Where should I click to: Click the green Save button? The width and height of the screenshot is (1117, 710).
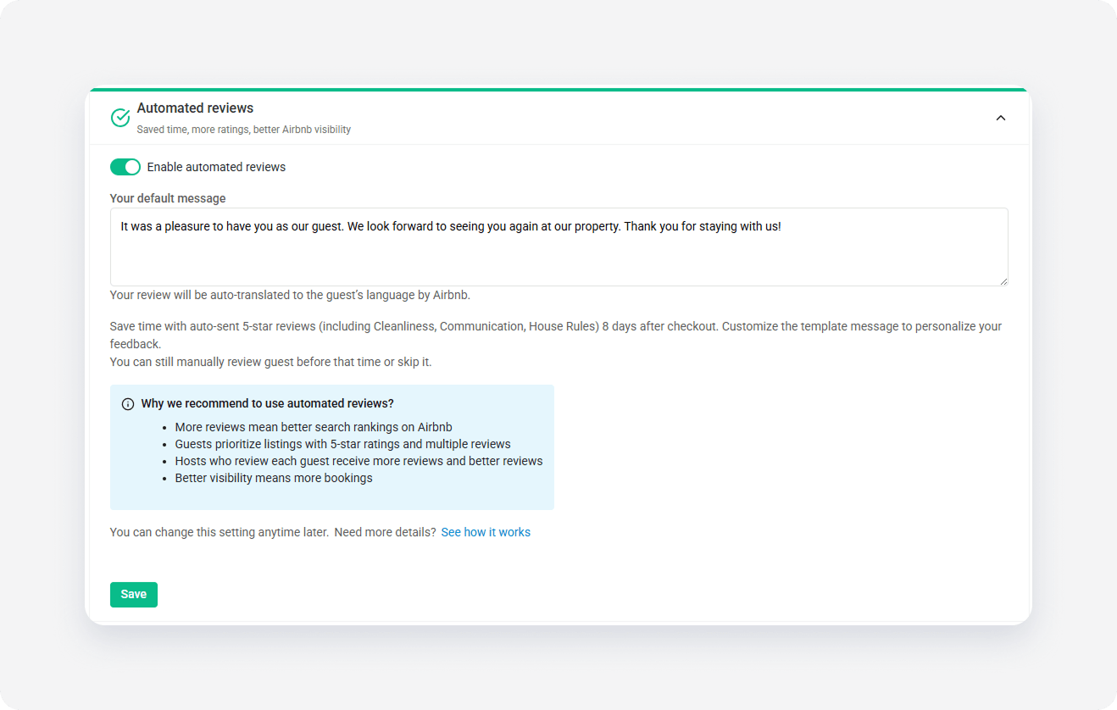click(134, 595)
